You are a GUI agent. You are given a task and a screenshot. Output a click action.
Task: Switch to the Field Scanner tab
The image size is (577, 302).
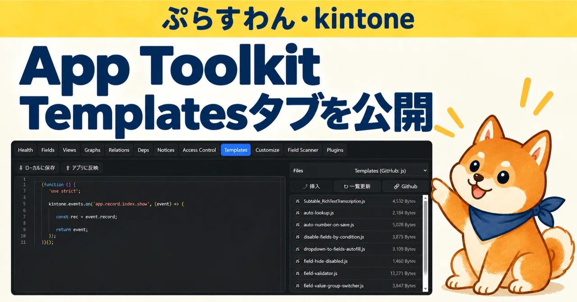(x=303, y=150)
